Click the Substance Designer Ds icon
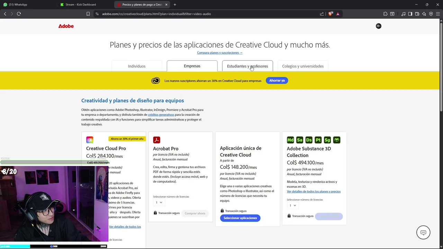This screenshot has height=249, width=443. [309, 140]
